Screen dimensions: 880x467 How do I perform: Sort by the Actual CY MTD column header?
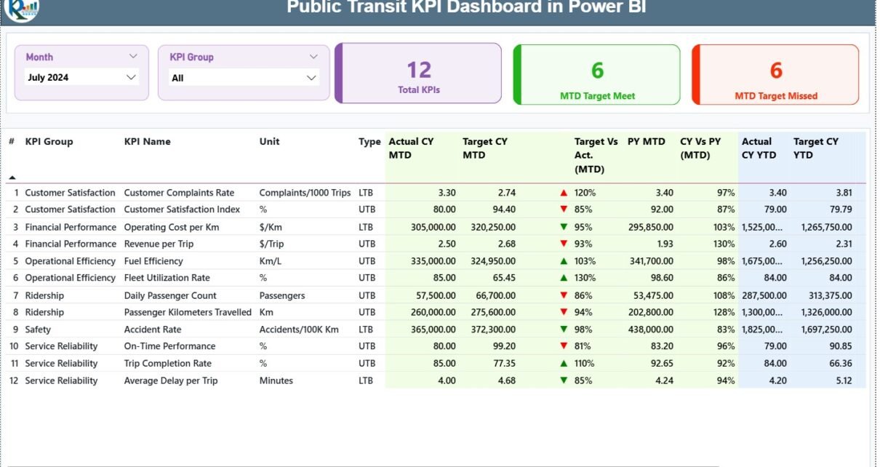[x=411, y=148]
